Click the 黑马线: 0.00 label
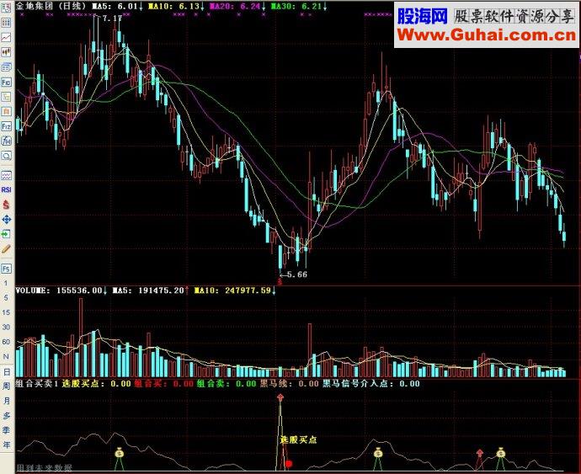 point(289,384)
